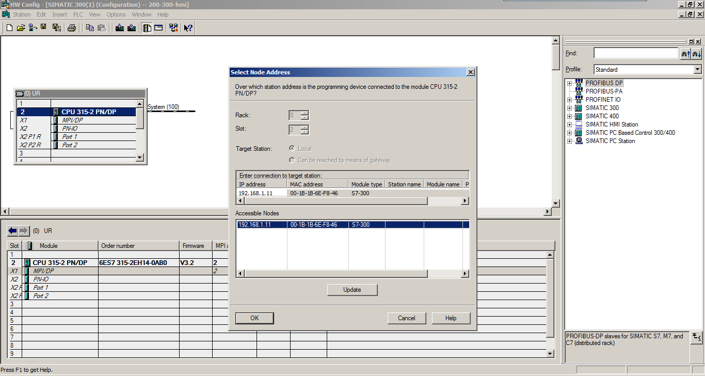Click the Print toolbar icon
The width and height of the screenshot is (705, 376).
coord(72,28)
